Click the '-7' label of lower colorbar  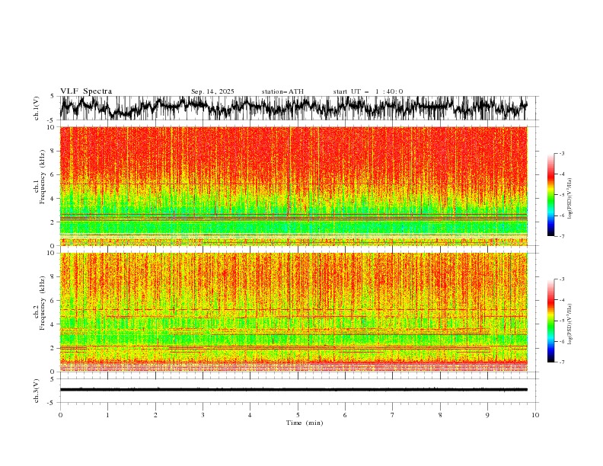561,362
